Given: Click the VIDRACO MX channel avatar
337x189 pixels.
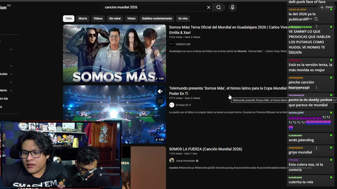Looking at the screenshot, I should click(x=172, y=44).
